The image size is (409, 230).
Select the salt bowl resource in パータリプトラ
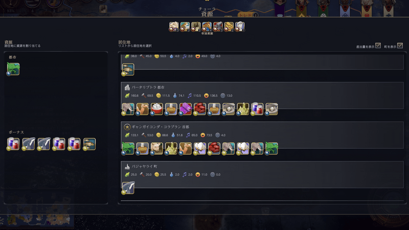pos(156,109)
